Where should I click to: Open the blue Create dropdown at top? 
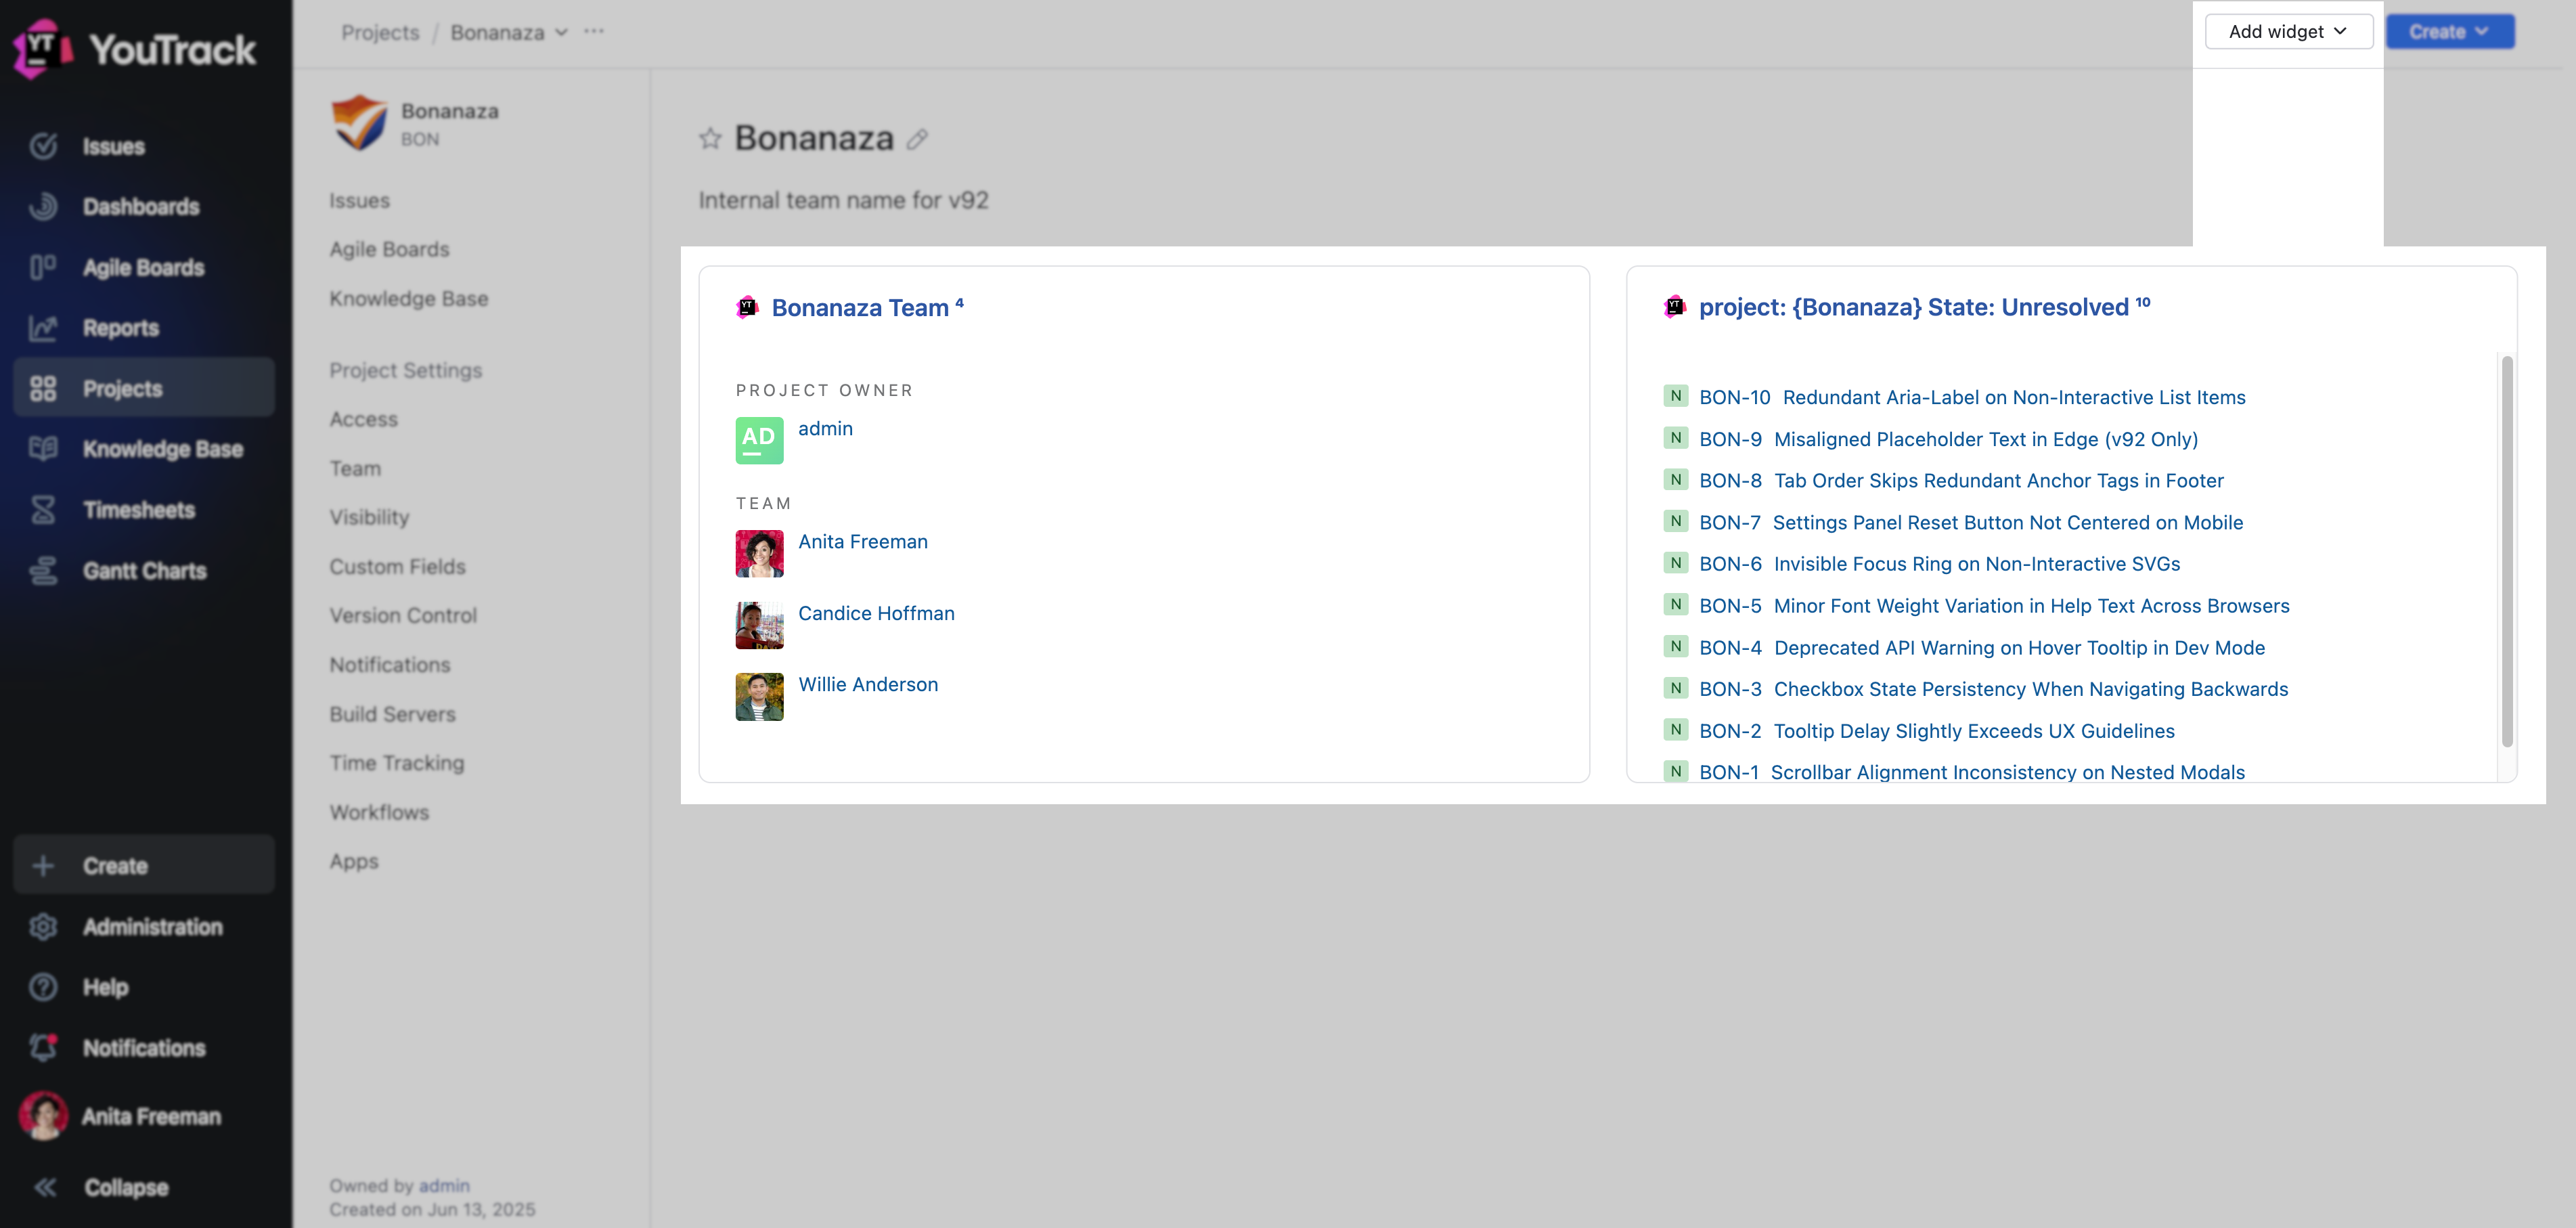point(2449,32)
